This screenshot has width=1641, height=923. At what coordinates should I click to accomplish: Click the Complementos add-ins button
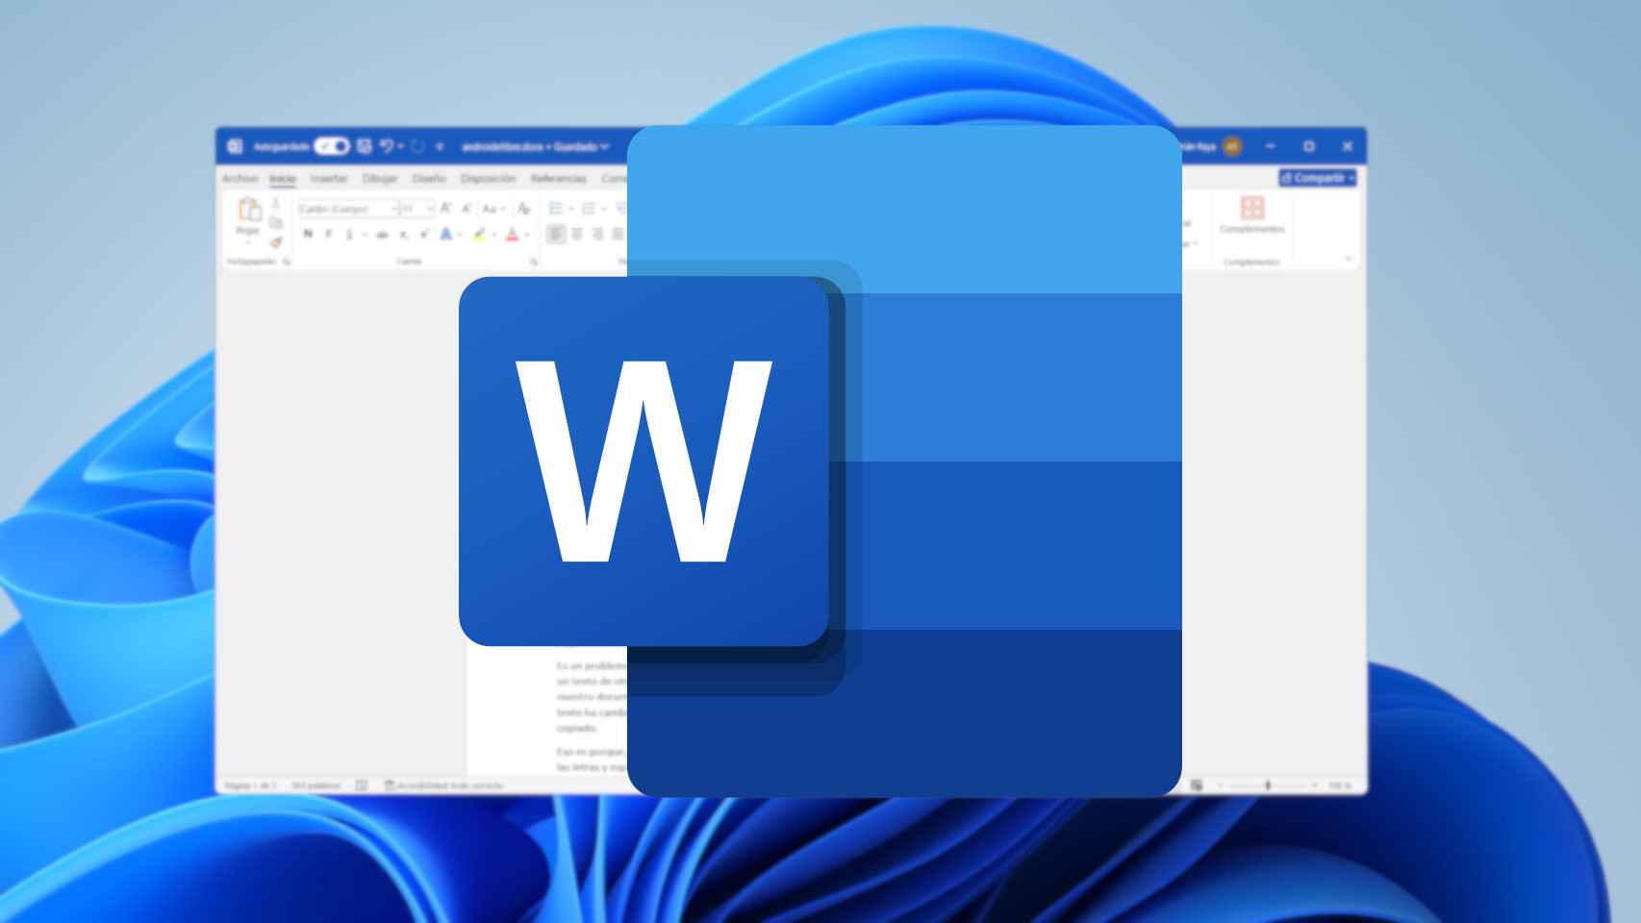pyautogui.click(x=1251, y=214)
